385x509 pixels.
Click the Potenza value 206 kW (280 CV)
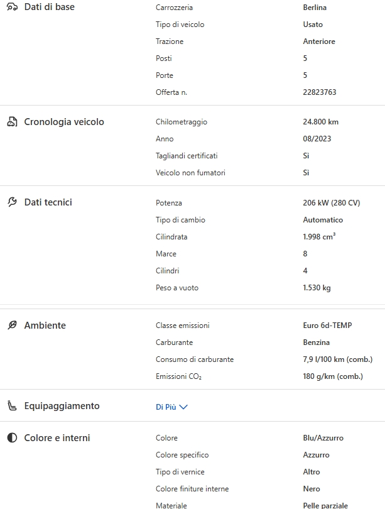tap(331, 203)
